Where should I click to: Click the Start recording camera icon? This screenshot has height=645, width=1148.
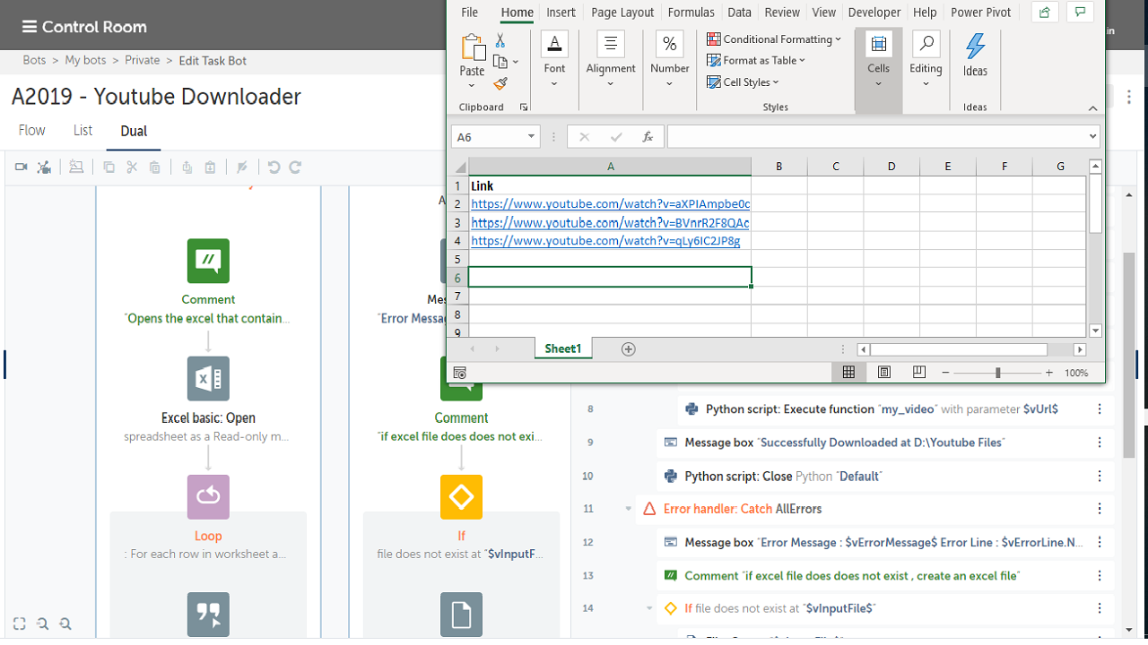point(21,168)
